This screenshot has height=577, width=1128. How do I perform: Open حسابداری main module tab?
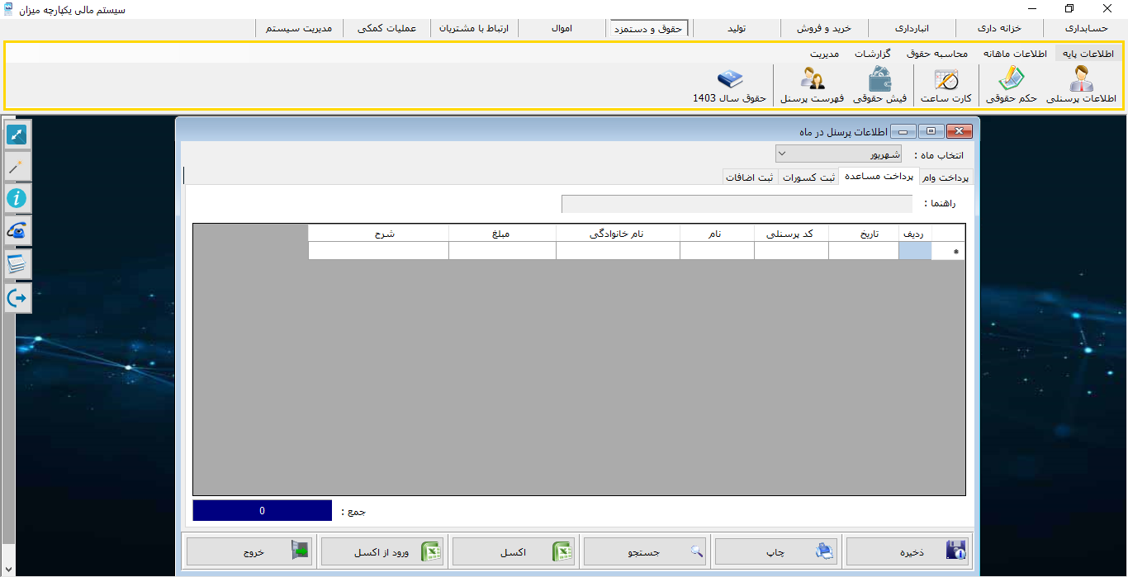1085,28
